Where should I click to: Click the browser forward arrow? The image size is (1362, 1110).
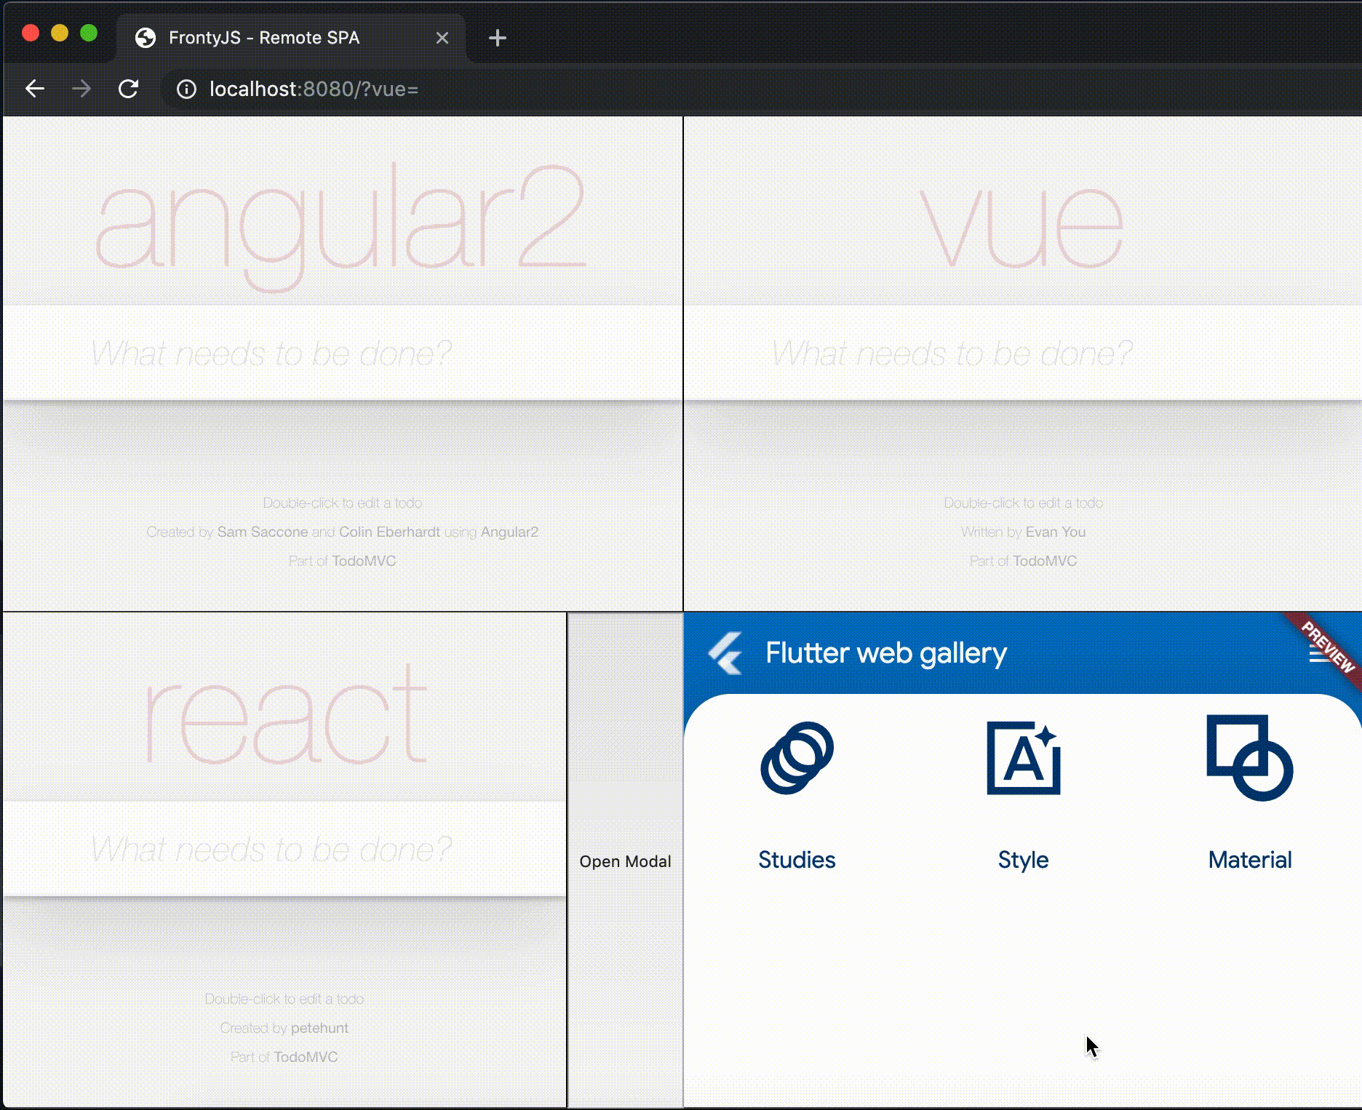coord(81,89)
